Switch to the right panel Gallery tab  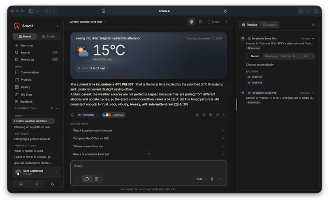pyautogui.click(x=269, y=25)
